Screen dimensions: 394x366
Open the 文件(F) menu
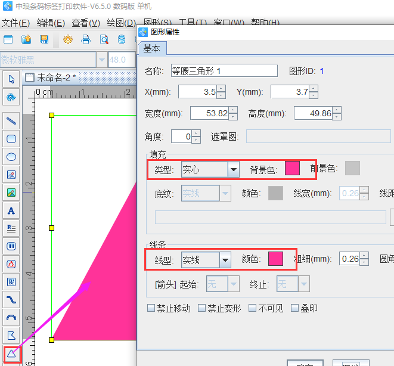click(x=15, y=23)
